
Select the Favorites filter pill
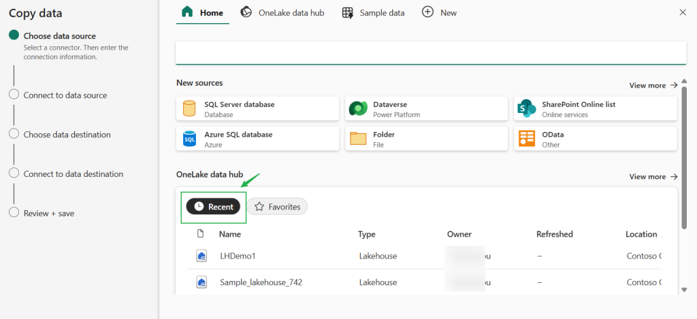pyautogui.click(x=278, y=207)
